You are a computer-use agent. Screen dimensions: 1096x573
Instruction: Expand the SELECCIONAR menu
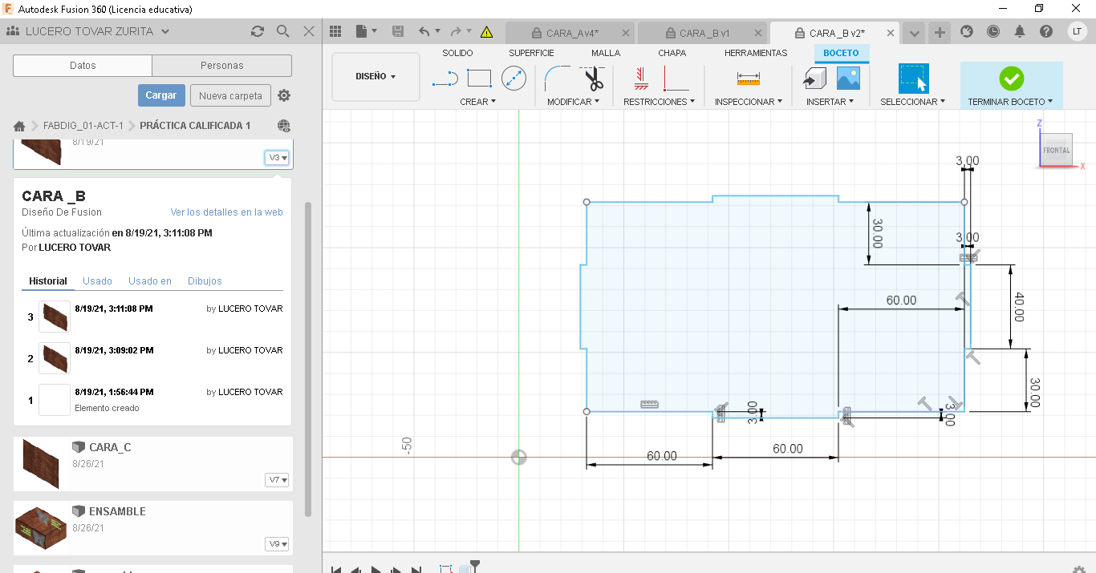tap(913, 102)
